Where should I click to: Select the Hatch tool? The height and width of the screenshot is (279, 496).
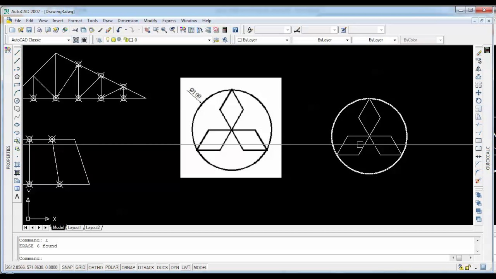[17, 165]
